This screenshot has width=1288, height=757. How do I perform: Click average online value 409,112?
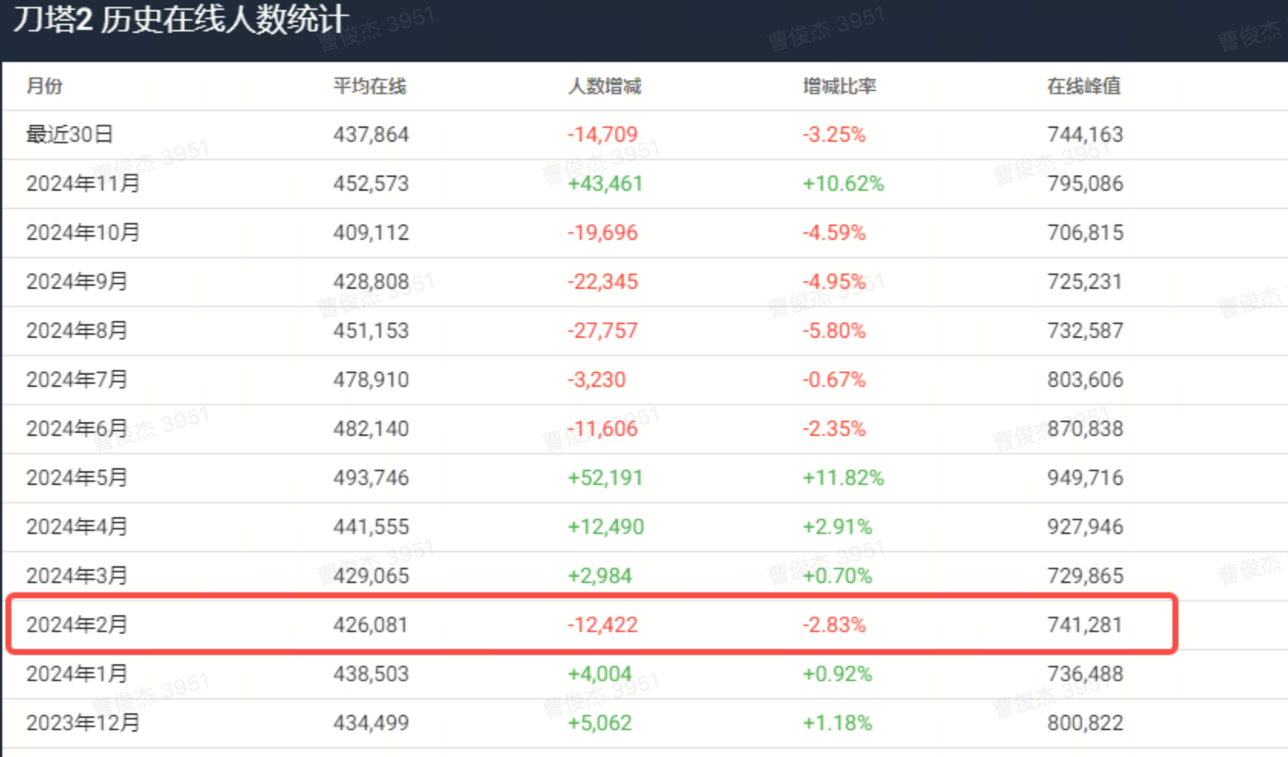371,233
